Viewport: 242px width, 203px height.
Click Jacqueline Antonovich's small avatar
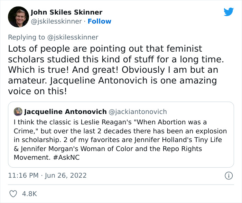click(18, 112)
